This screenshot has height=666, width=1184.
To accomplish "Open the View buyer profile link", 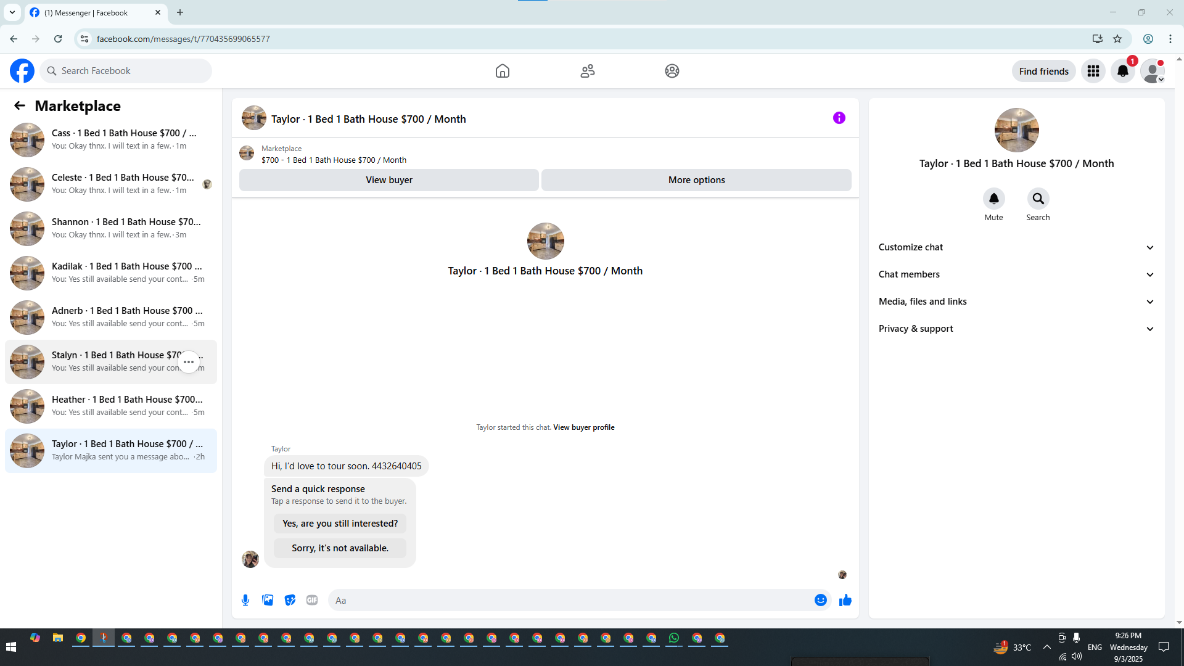I will [584, 427].
